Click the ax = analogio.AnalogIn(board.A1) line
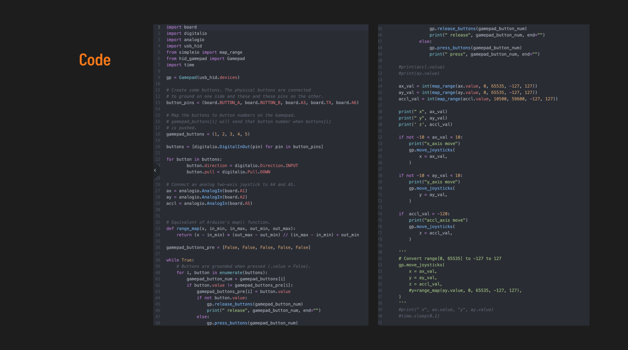628x350 pixels. click(x=207, y=191)
